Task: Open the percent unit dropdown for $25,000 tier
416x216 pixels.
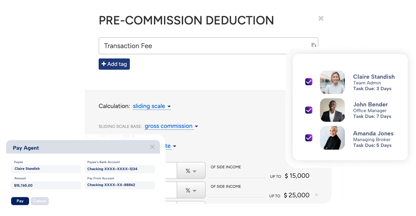Action: pos(191,191)
